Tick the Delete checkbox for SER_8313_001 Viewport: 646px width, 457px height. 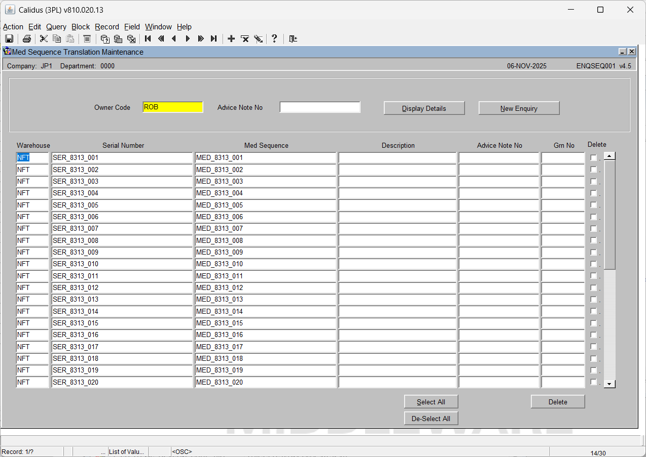coord(594,157)
